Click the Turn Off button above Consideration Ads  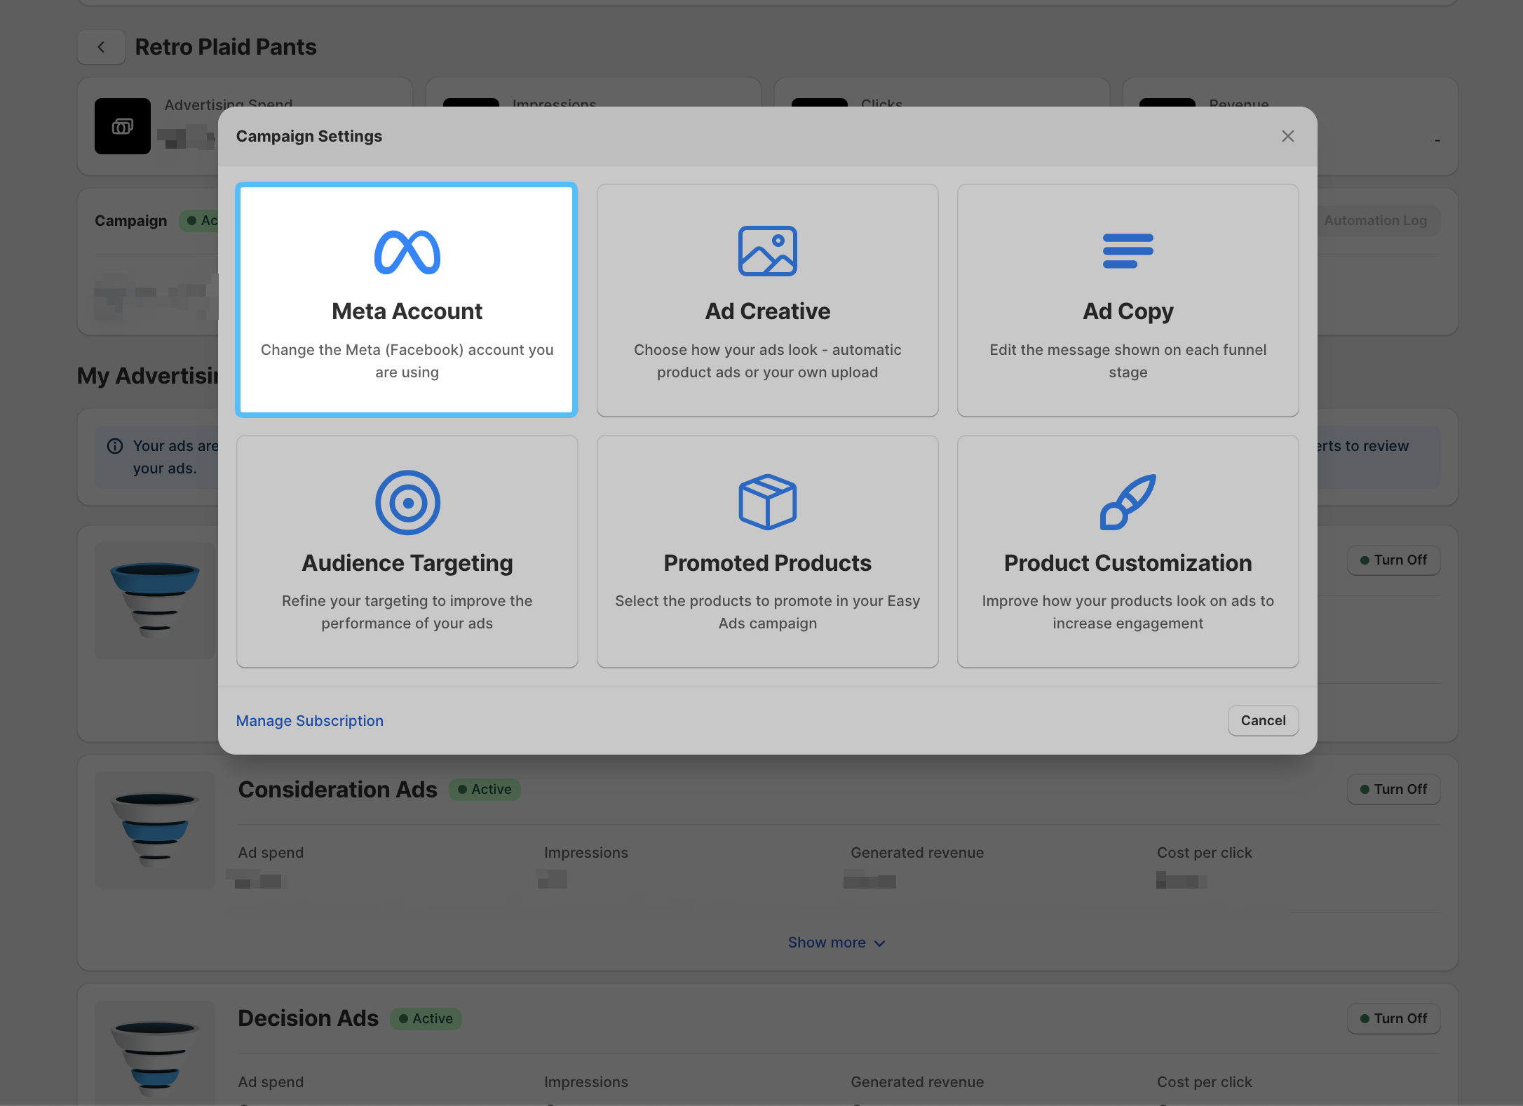click(x=1393, y=560)
